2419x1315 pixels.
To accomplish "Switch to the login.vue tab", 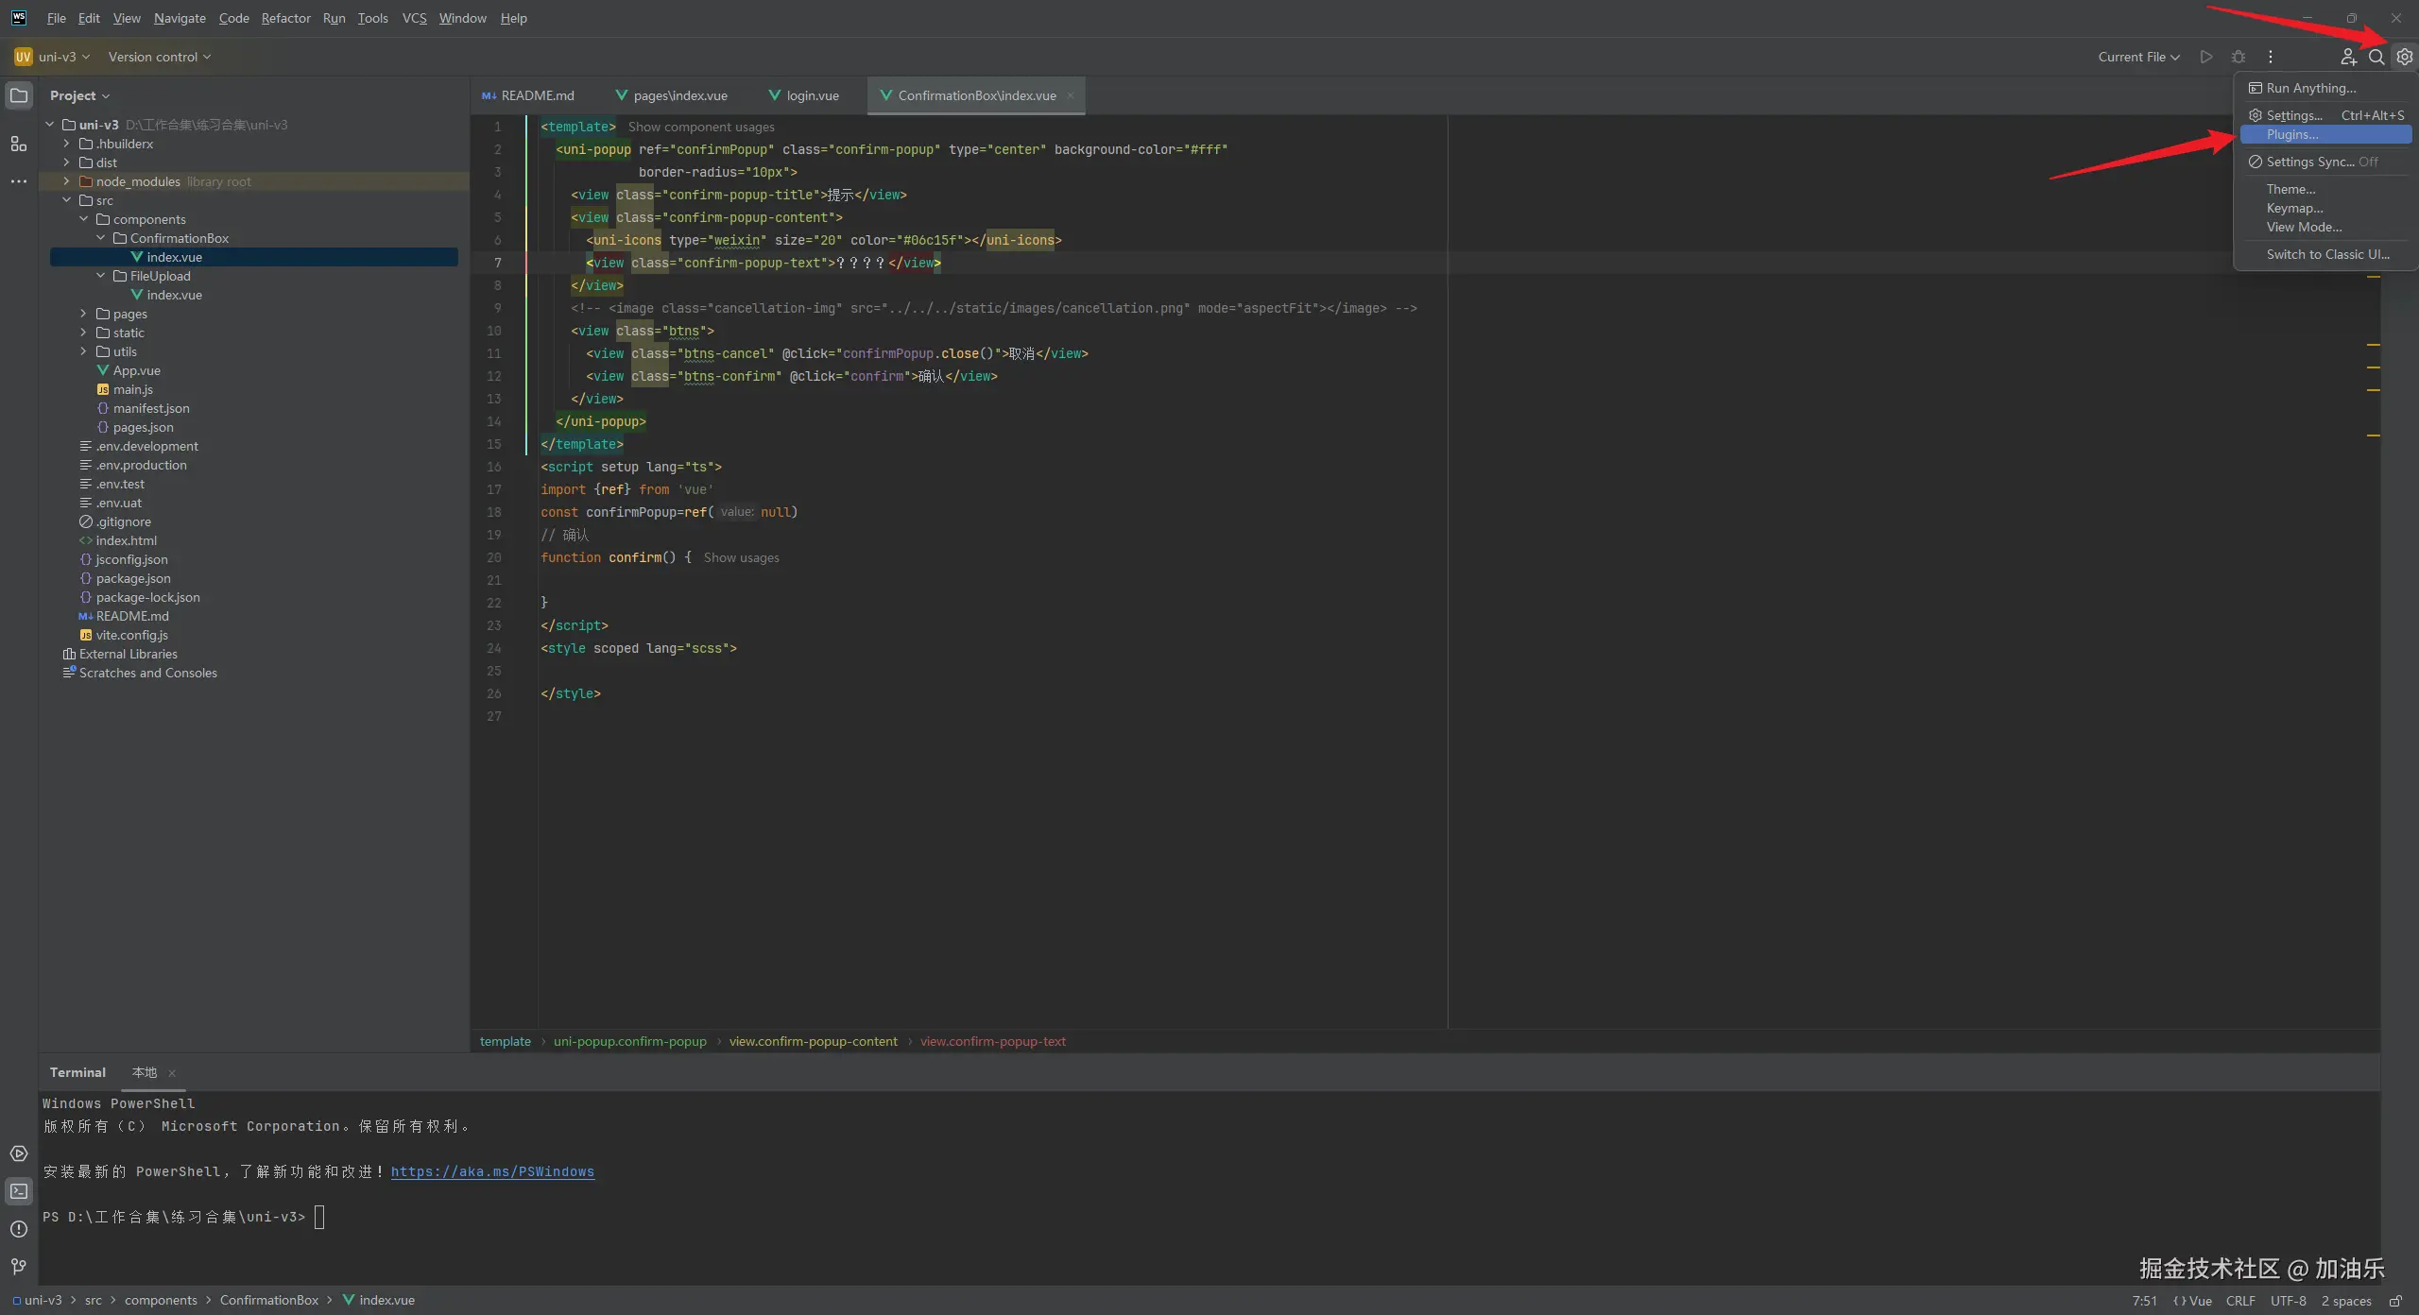I will (812, 95).
